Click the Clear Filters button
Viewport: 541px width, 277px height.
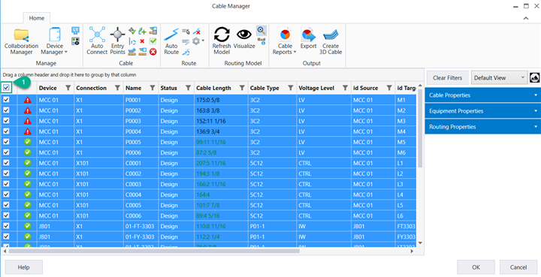click(x=448, y=78)
